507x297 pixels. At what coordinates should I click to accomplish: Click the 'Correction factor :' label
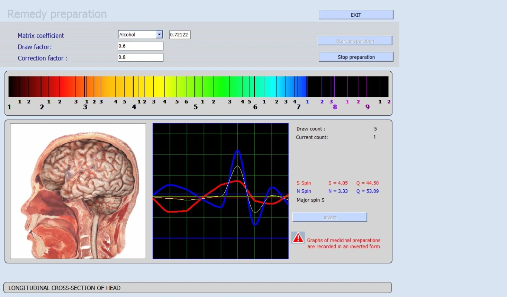click(43, 58)
